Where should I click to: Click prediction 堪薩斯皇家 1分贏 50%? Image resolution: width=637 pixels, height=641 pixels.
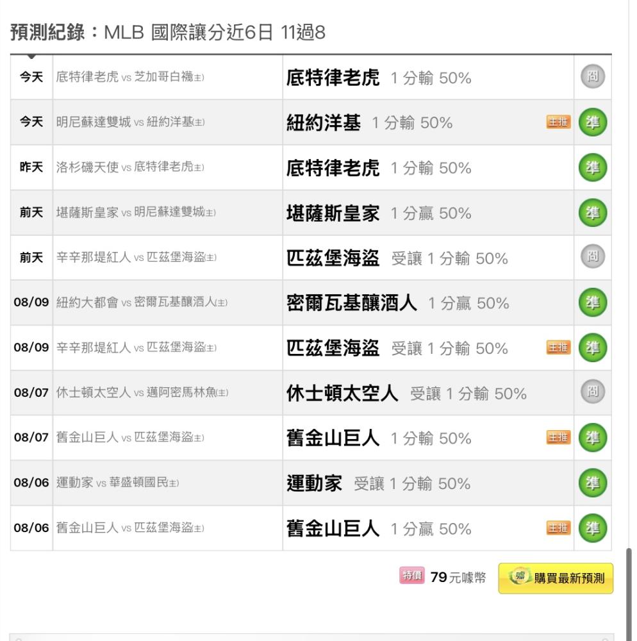[x=379, y=213]
